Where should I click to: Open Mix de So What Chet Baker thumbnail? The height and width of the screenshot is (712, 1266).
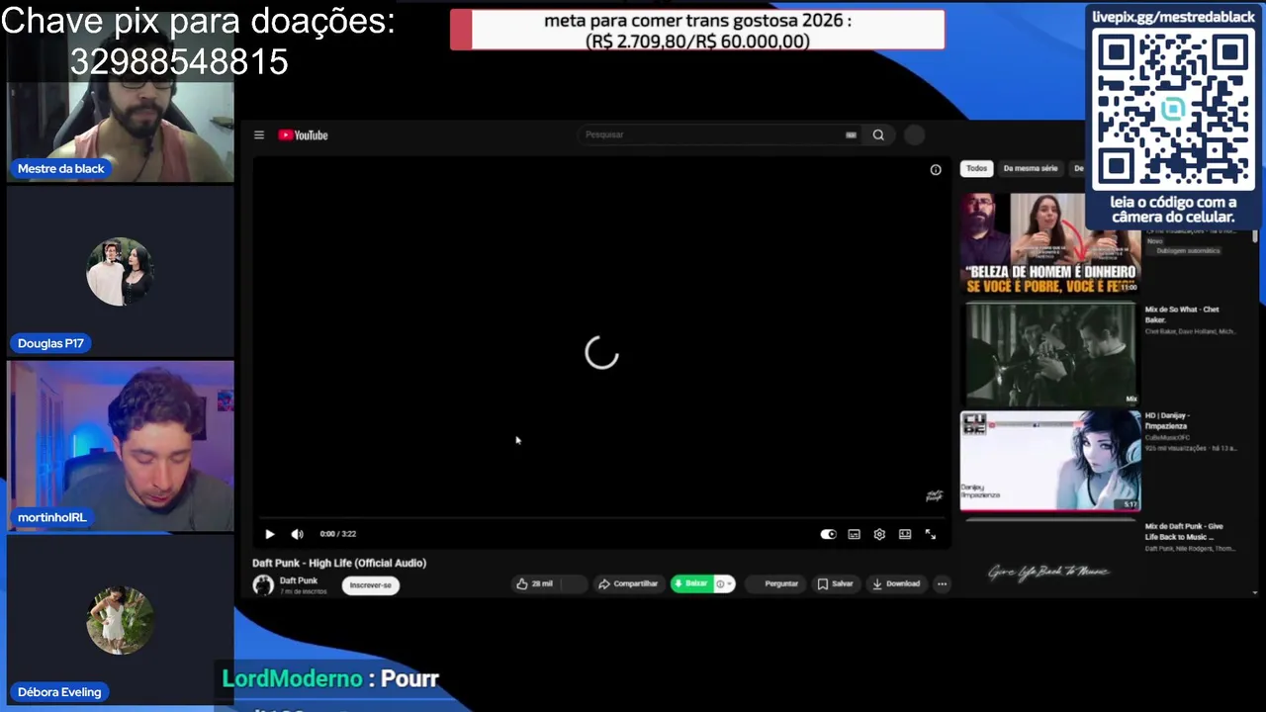pos(1050,353)
